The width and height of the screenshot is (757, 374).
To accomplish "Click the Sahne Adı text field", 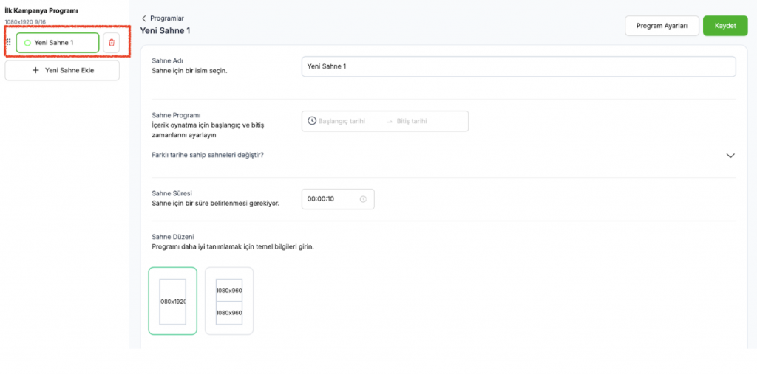I will tap(517, 66).
